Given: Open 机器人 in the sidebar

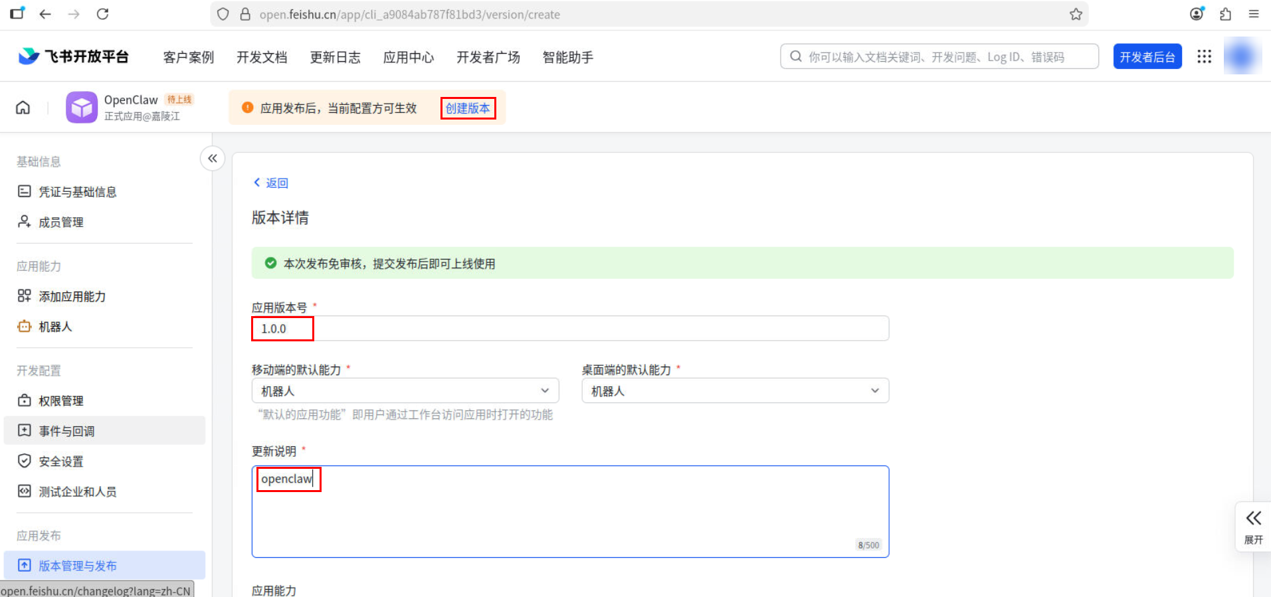Looking at the screenshot, I should pyautogui.click(x=104, y=327).
